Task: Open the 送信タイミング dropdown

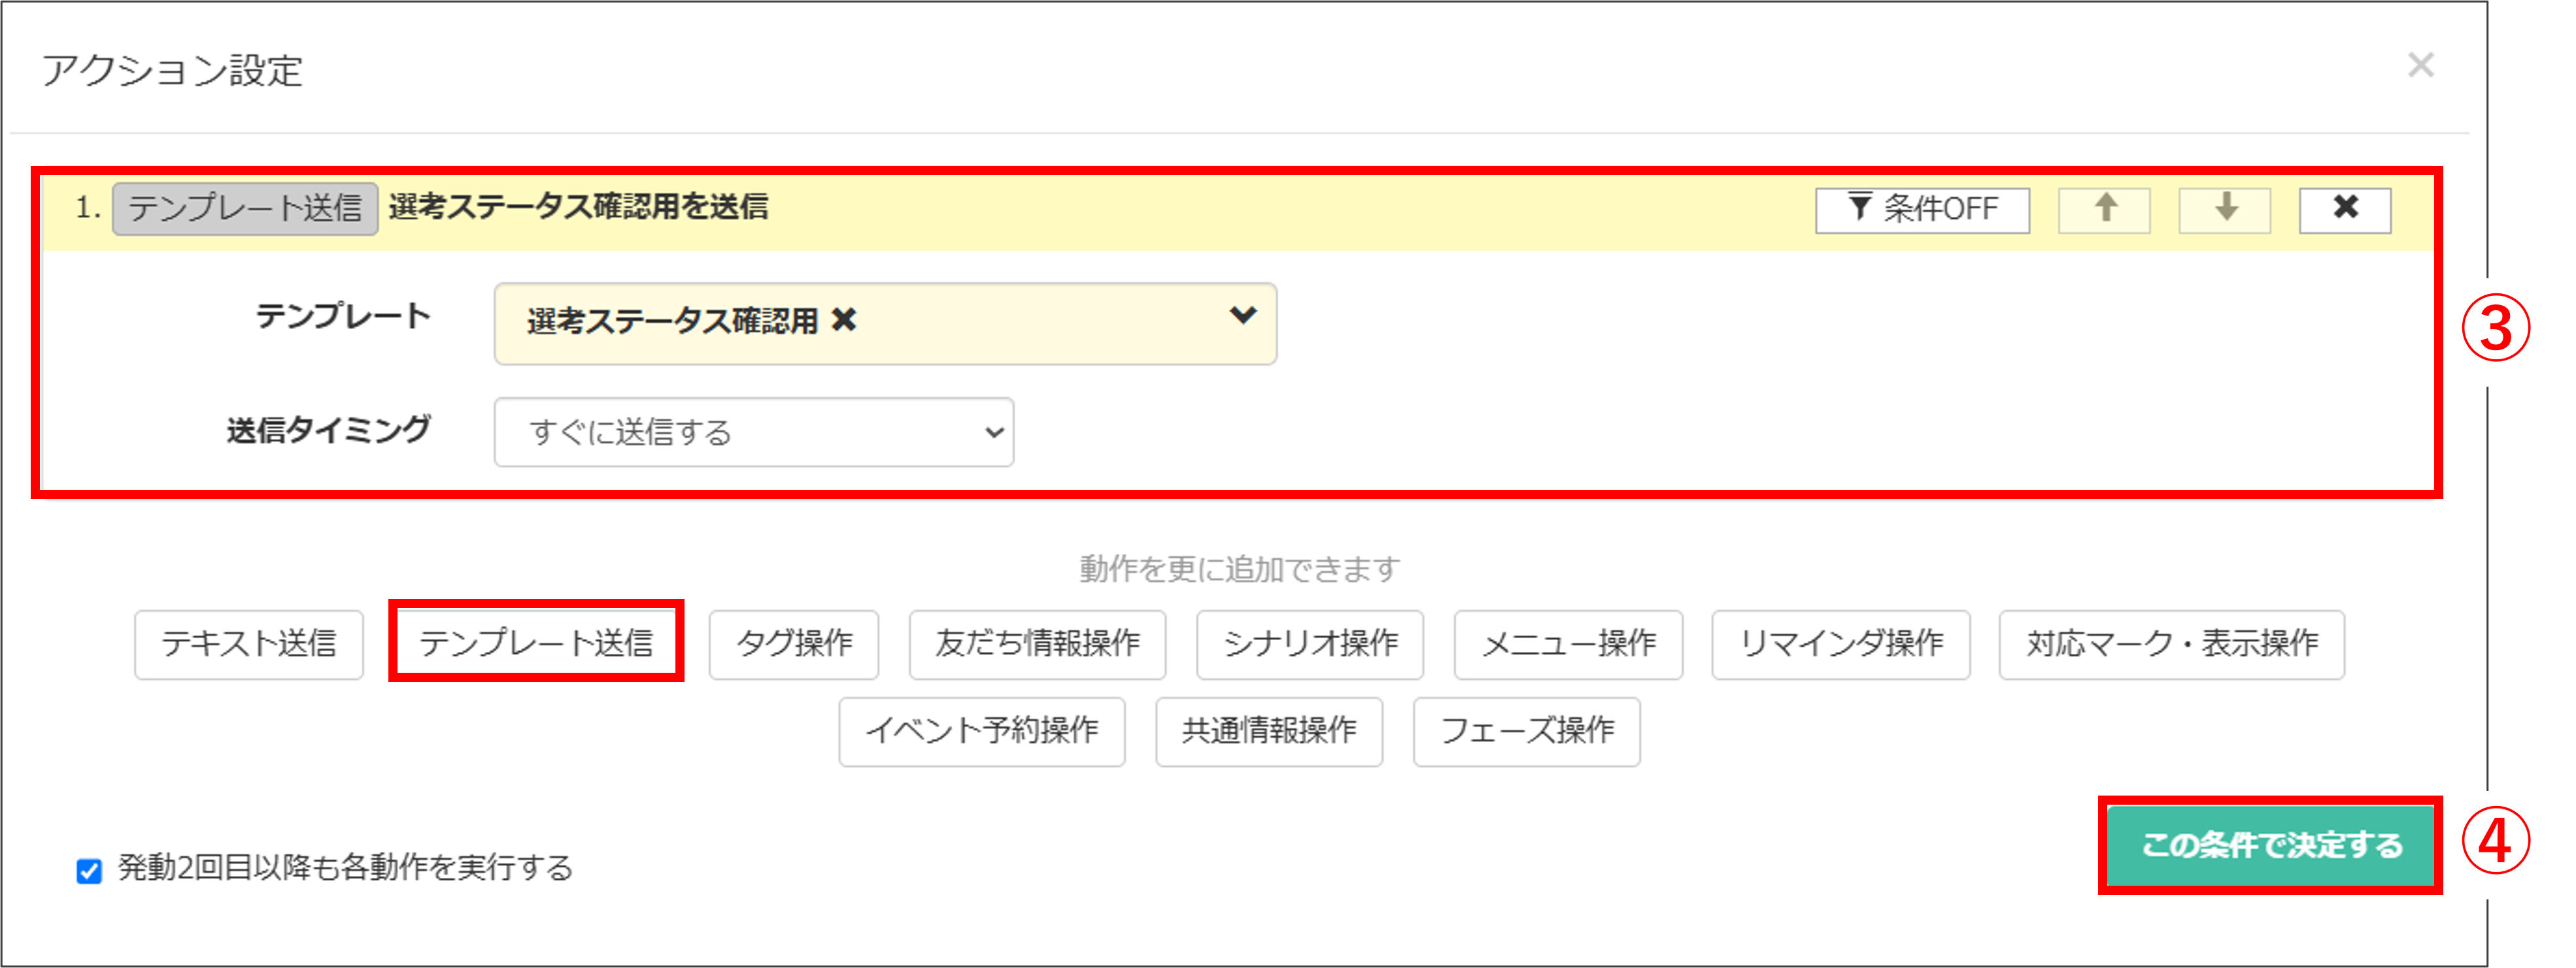Action: click(x=754, y=432)
